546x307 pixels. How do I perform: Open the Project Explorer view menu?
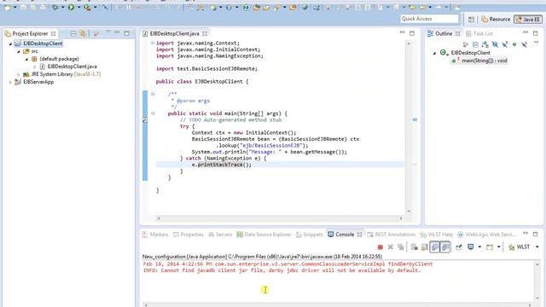pos(108,32)
